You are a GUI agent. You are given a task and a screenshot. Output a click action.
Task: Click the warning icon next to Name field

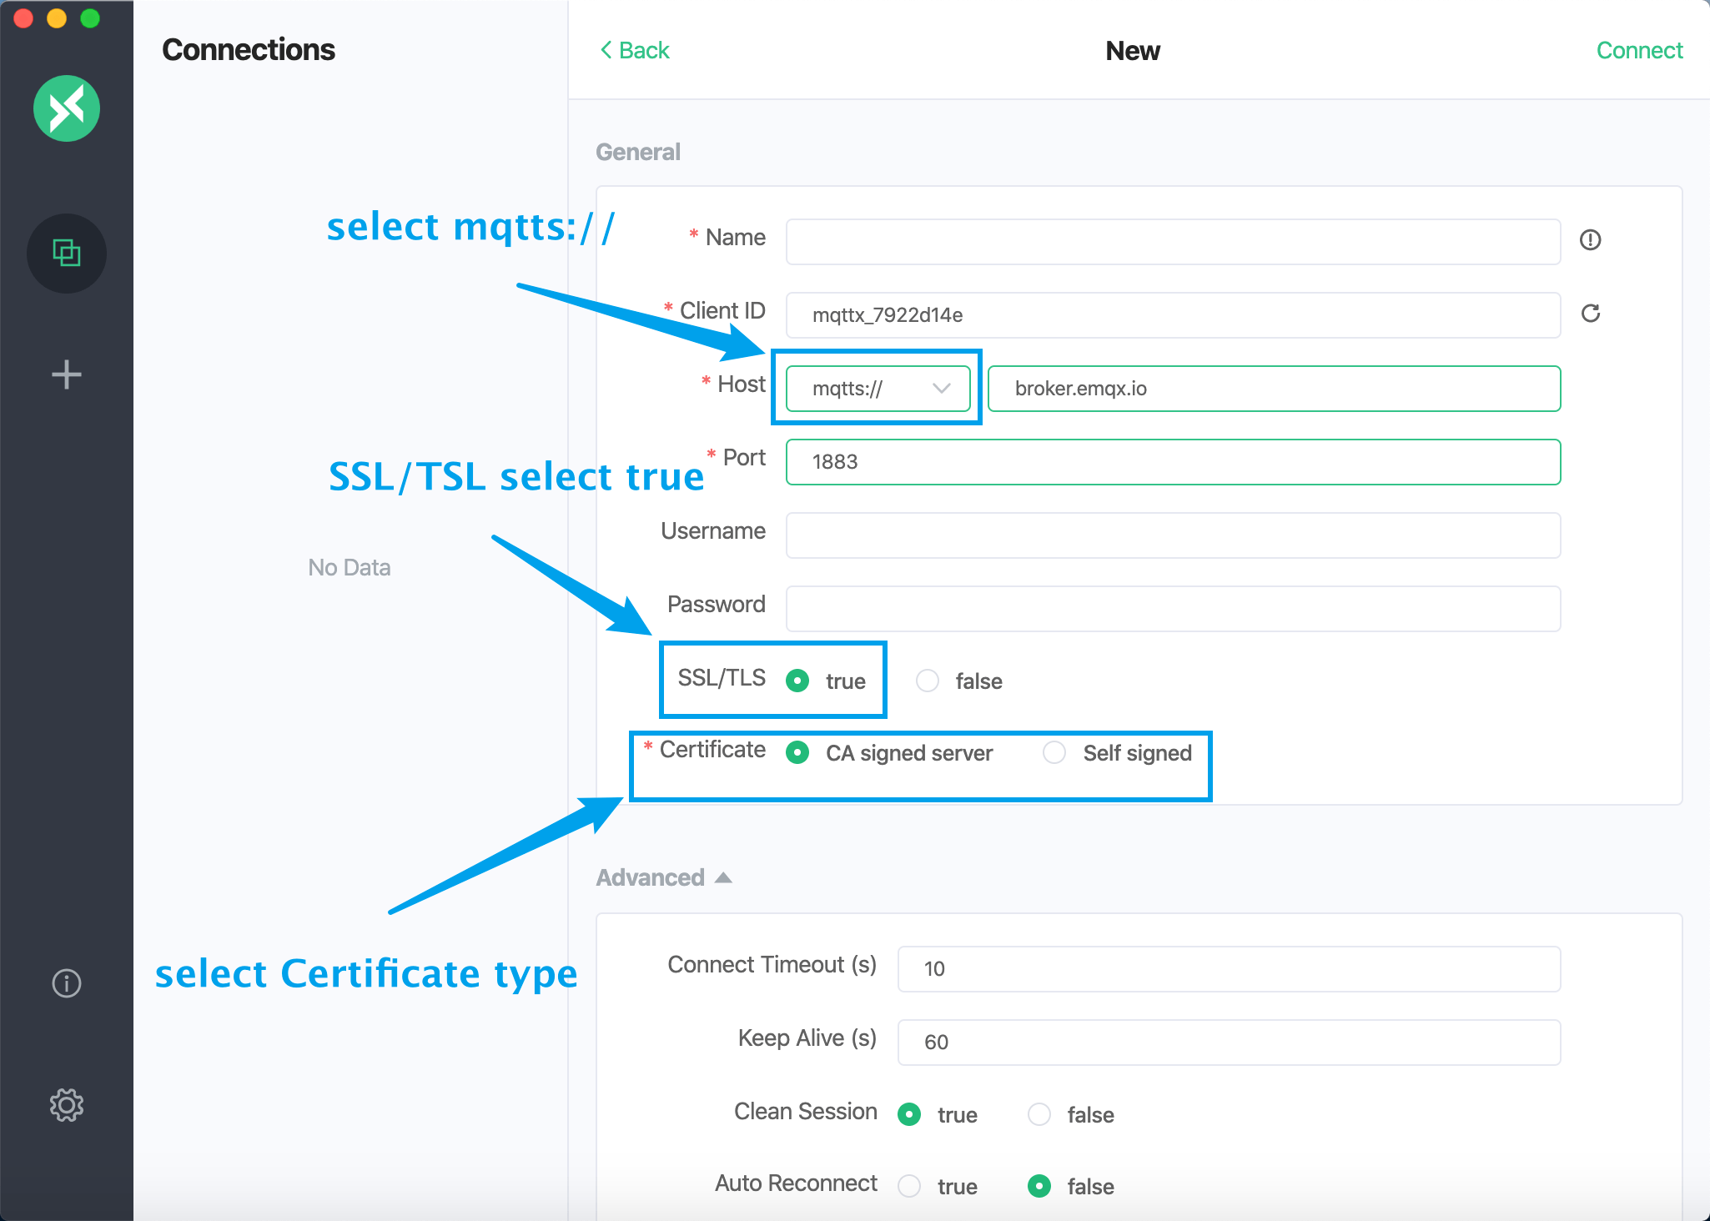click(1592, 241)
